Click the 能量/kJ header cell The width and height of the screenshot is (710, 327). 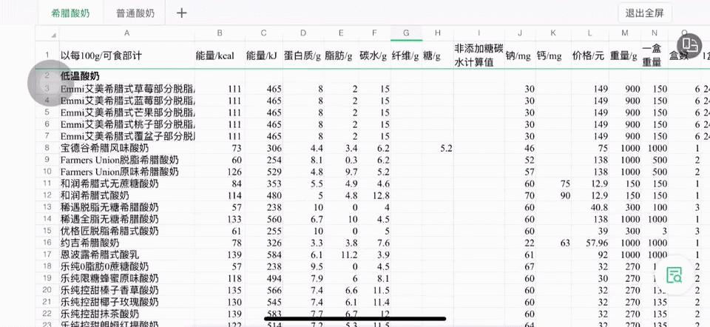[263, 55]
